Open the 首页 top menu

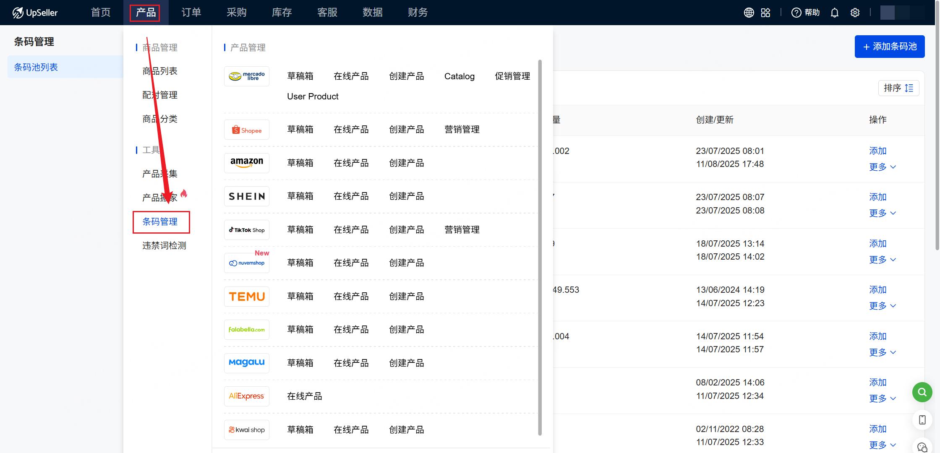(x=101, y=13)
